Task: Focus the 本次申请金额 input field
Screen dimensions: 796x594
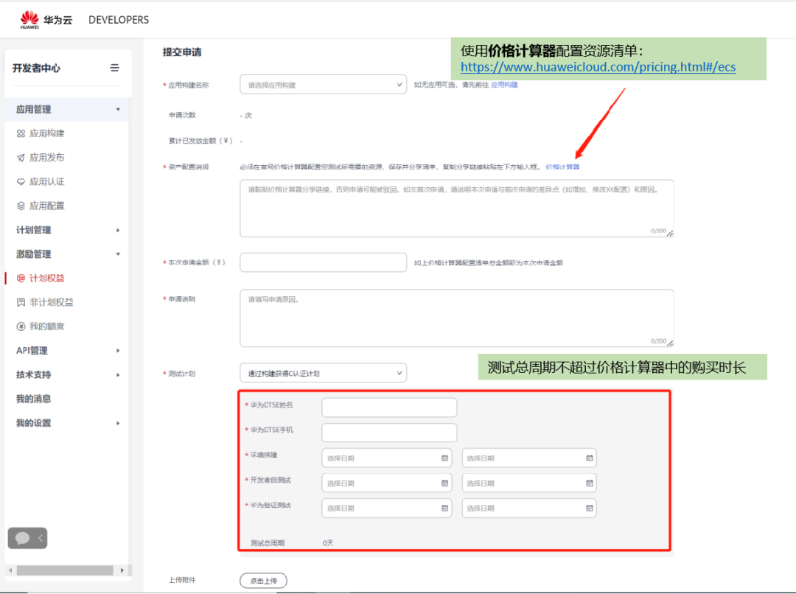Action: (x=323, y=262)
